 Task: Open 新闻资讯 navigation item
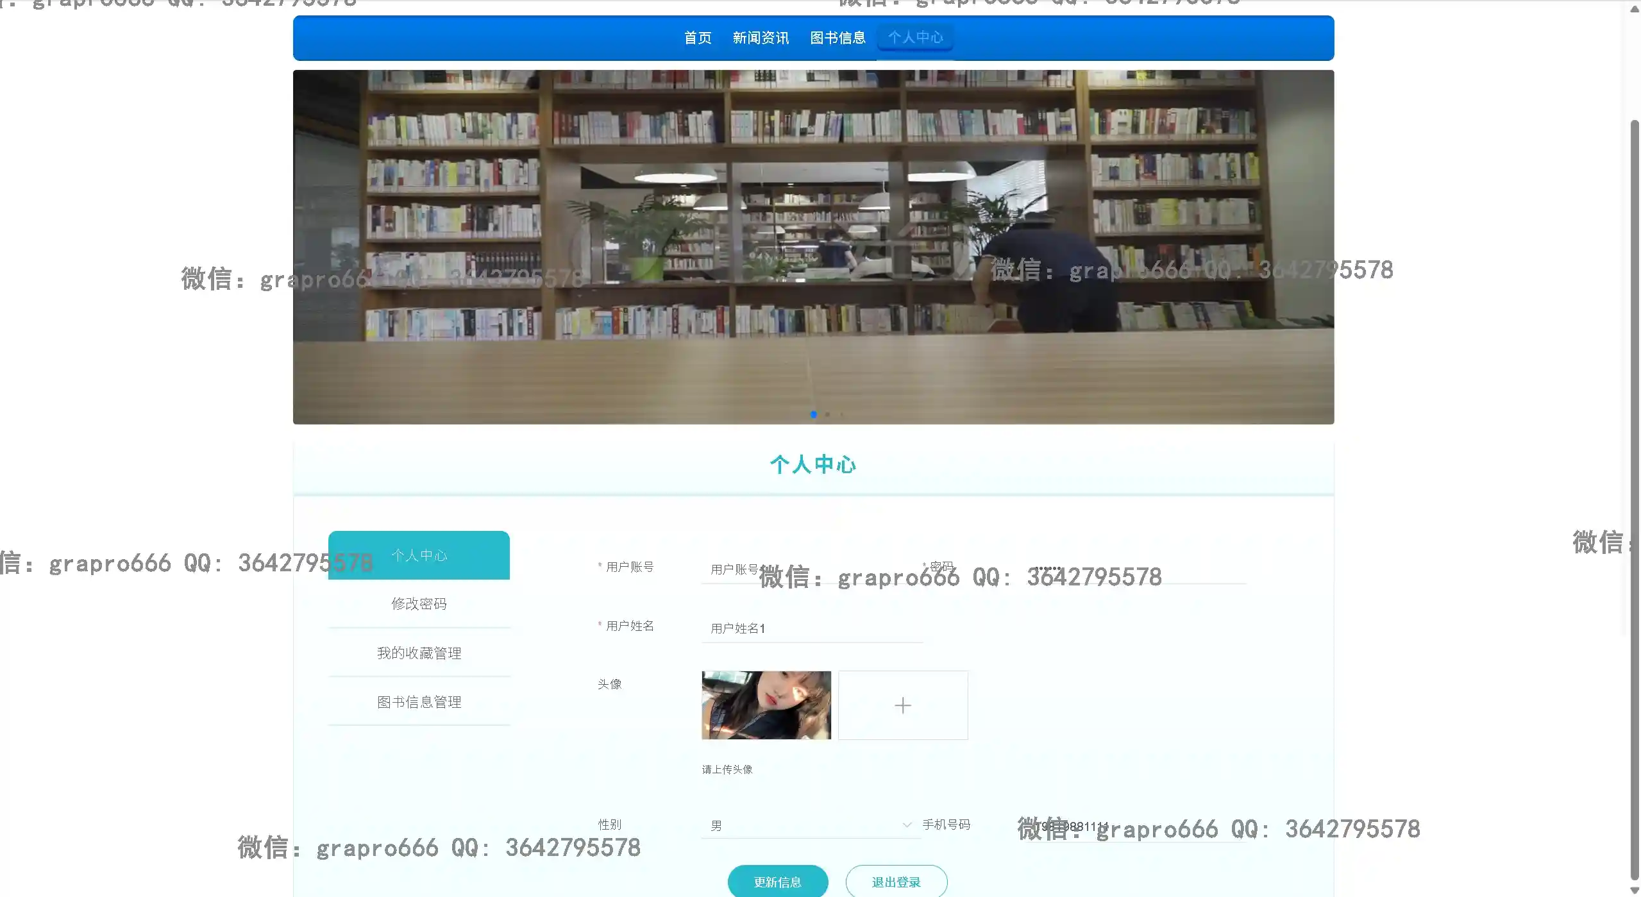[761, 38]
